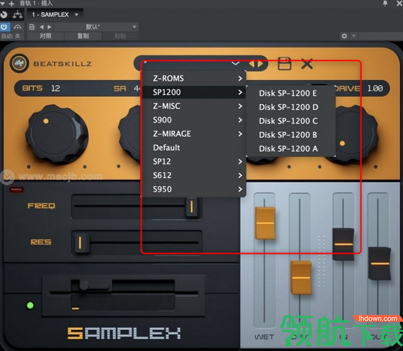
Task: Choose Disk SP-1200 A preset
Action: click(x=291, y=148)
